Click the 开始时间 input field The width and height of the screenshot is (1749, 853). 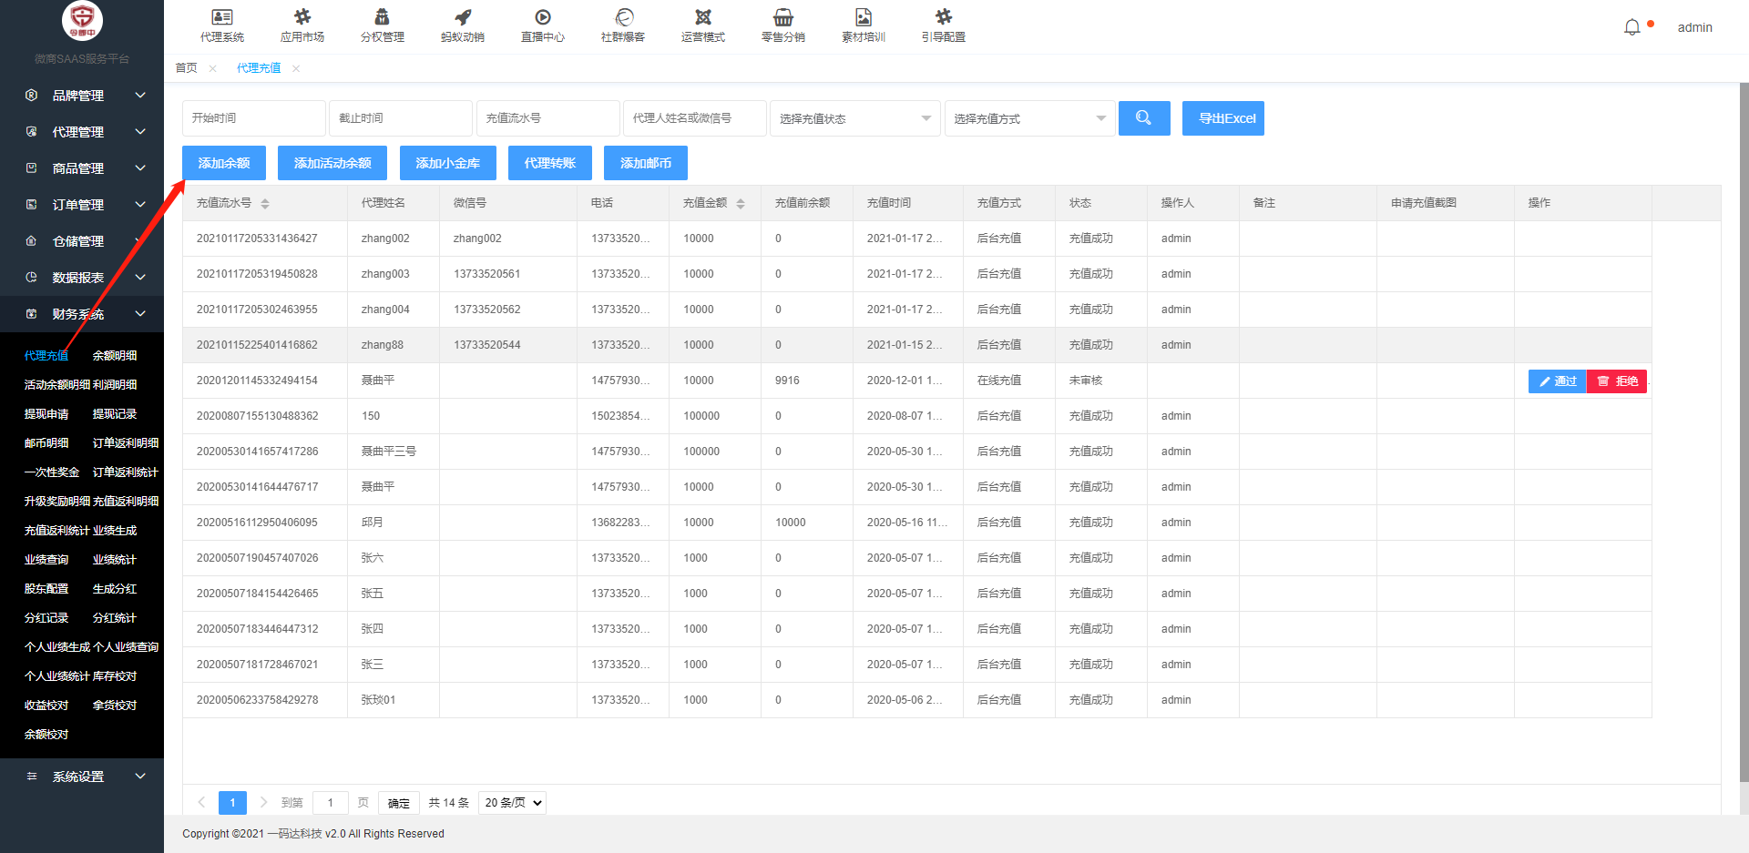(x=253, y=118)
